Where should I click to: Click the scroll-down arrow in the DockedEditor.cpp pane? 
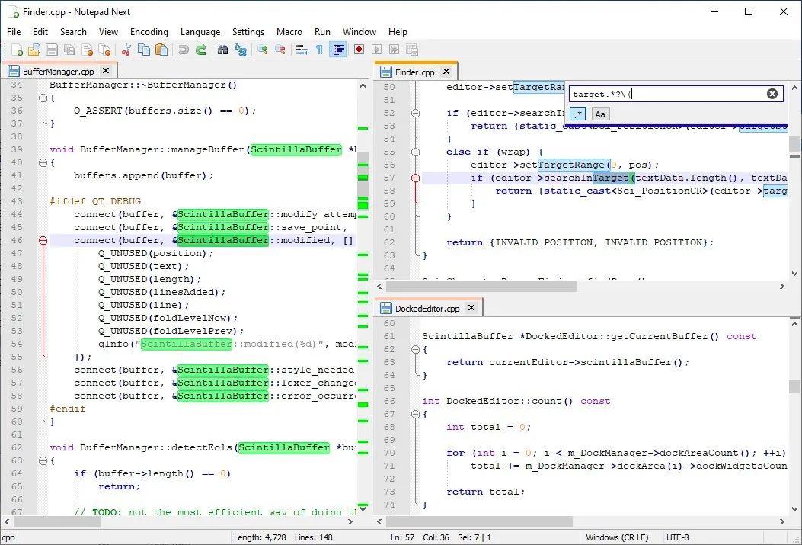[x=794, y=509]
